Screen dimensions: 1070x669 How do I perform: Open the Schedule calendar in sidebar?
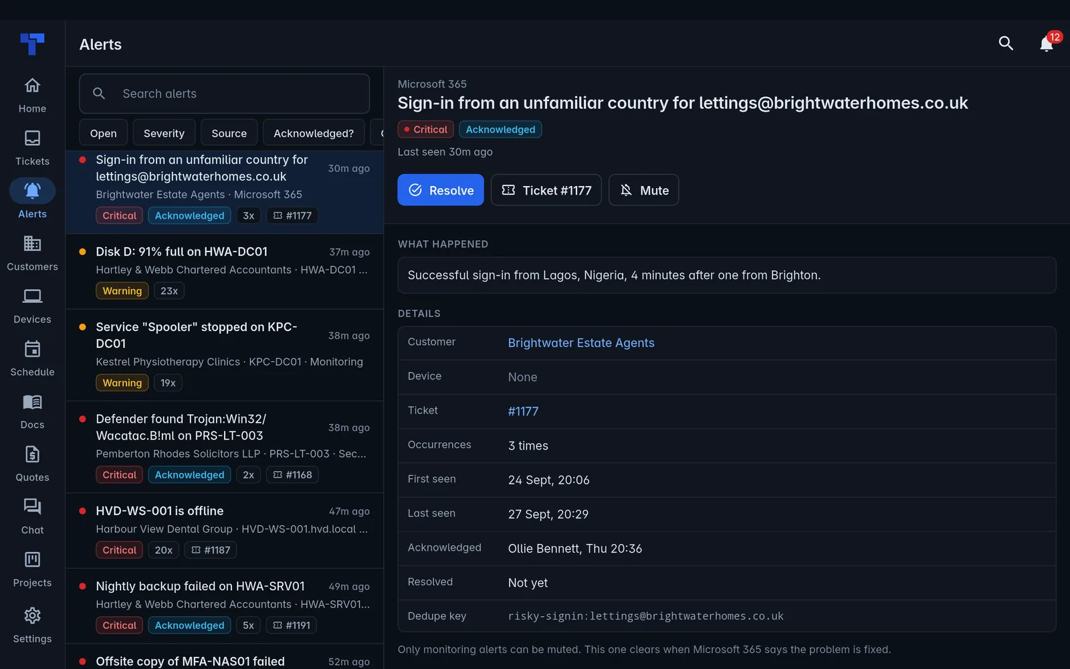[x=32, y=359]
